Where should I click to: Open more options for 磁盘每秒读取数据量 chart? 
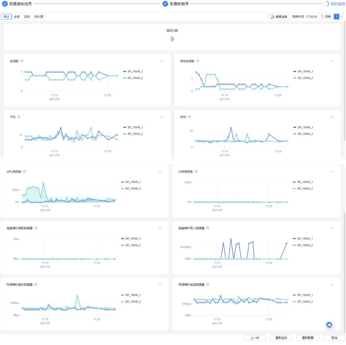160,228
